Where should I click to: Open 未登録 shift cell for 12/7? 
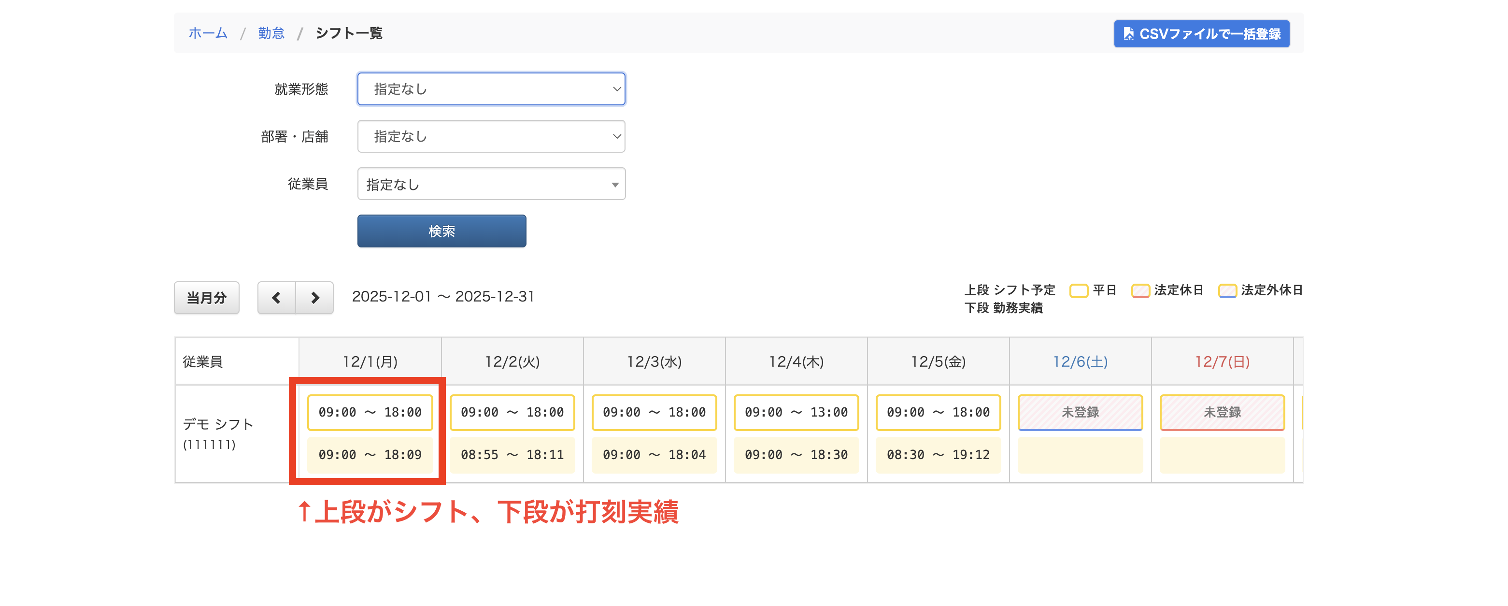[x=1223, y=413]
